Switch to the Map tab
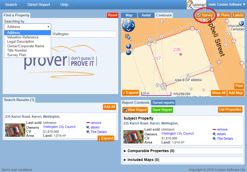This screenshot has width=247, height=172. pyautogui.click(x=129, y=15)
